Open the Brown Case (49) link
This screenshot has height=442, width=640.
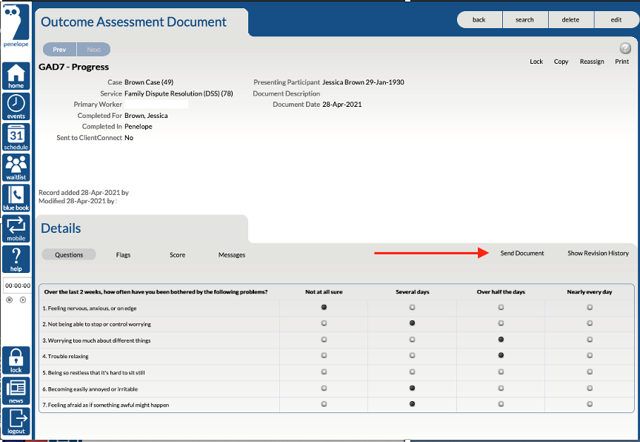point(149,82)
